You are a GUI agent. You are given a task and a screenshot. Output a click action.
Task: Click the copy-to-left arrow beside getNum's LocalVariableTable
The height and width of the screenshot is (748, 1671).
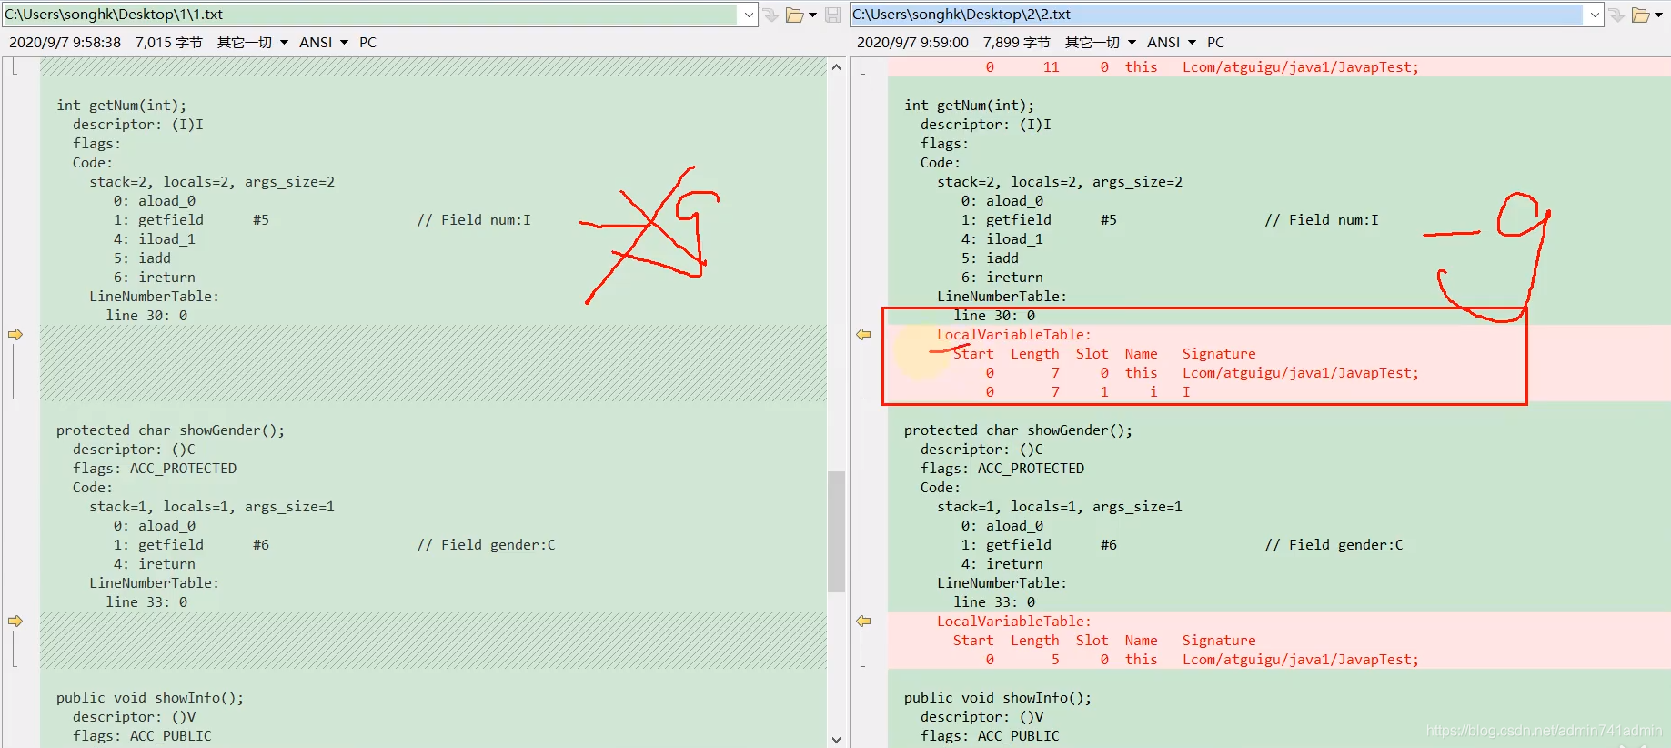pyautogui.click(x=863, y=335)
